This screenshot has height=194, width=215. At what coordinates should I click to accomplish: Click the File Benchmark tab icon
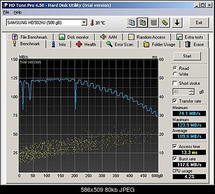pyautogui.click(x=14, y=37)
